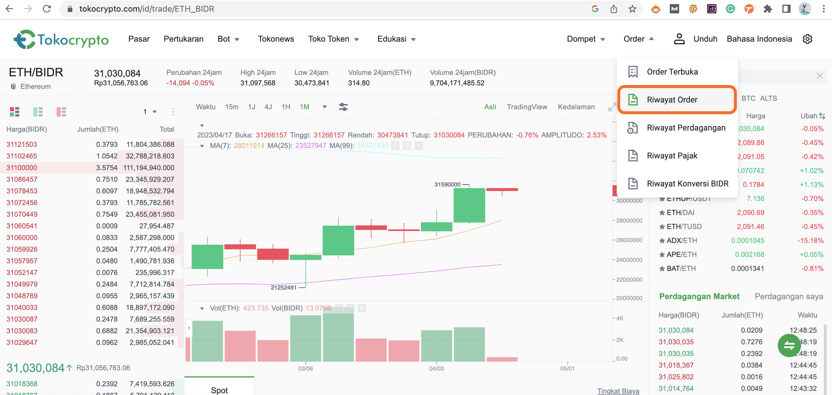Viewport: 832px width, 395px height.
Task: Collapse the MA indicator legend arrow
Action: pyautogui.click(x=202, y=146)
